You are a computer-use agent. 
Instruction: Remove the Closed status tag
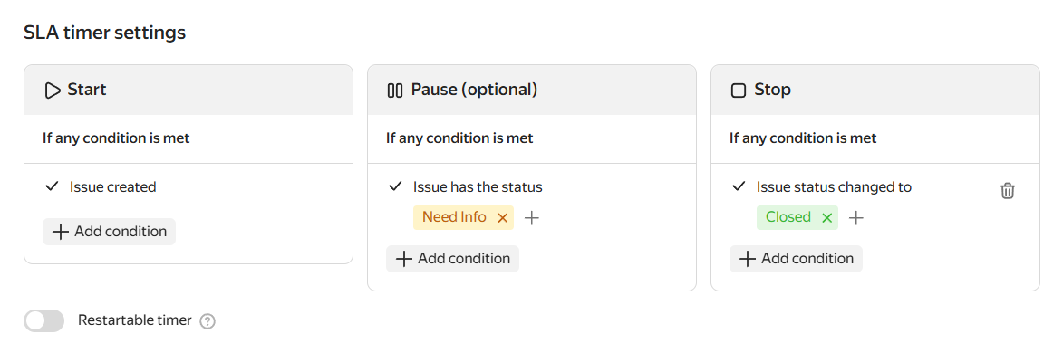tap(826, 217)
